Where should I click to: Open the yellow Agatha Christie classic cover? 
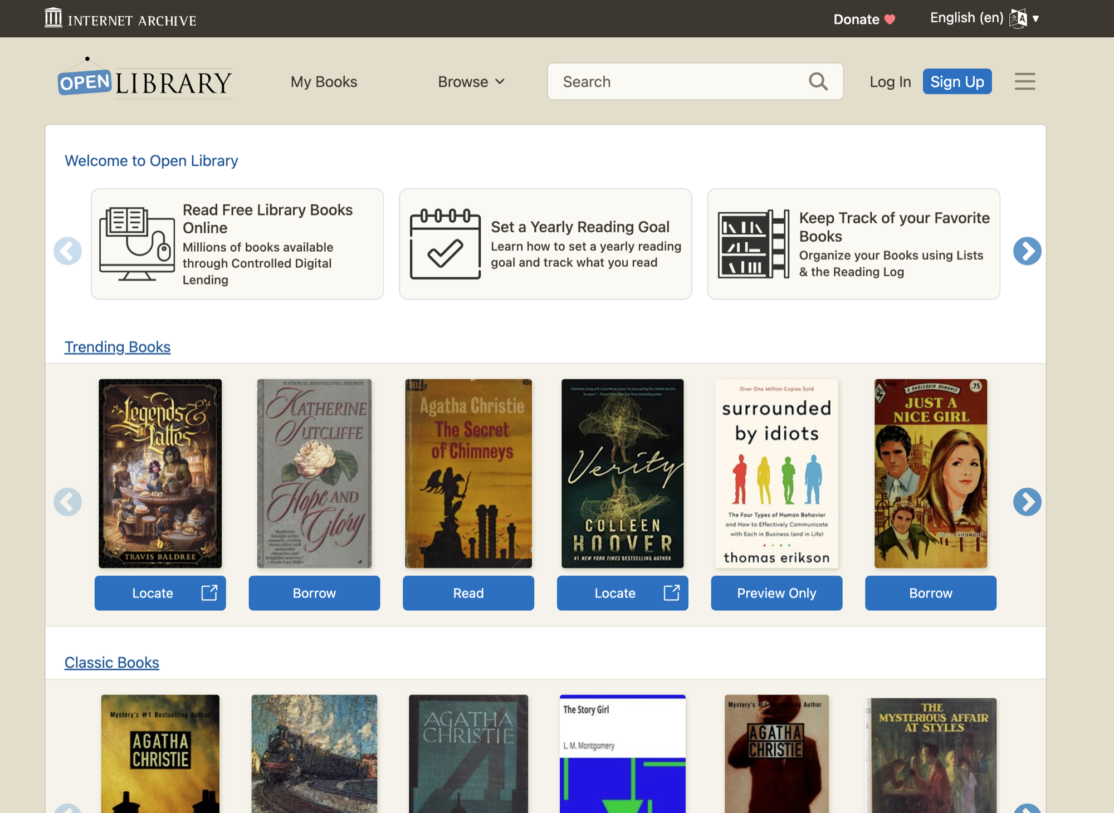coord(160,753)
